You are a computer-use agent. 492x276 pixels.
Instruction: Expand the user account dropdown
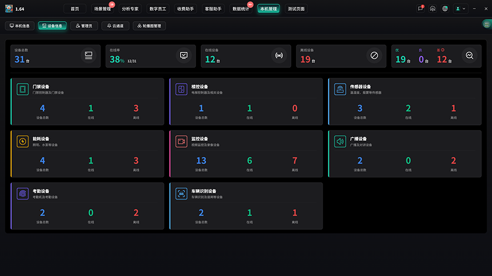point(461,9)
